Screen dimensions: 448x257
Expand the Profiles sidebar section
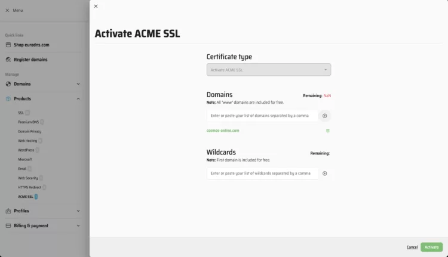(78, 210)
